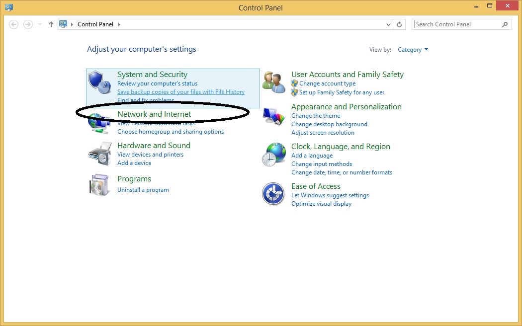Click Add a language link
Screen dimensions: 522x326
[312, 156]
